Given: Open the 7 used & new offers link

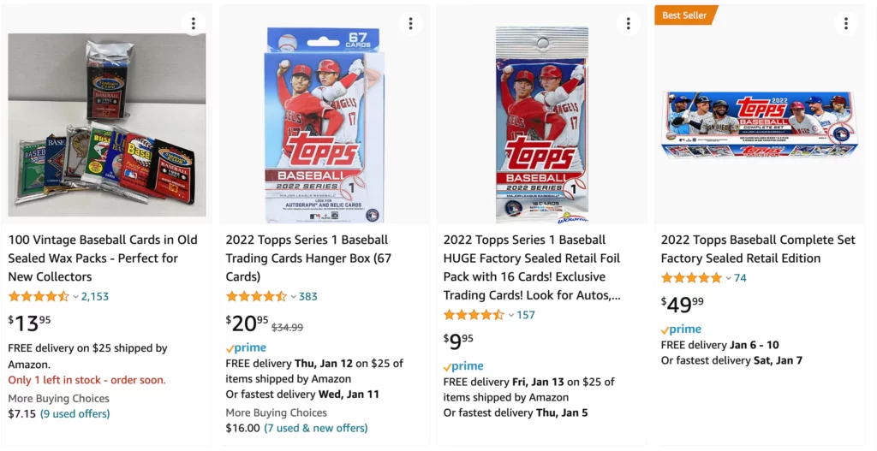Looking at the screenshot, I should [316, 428].
